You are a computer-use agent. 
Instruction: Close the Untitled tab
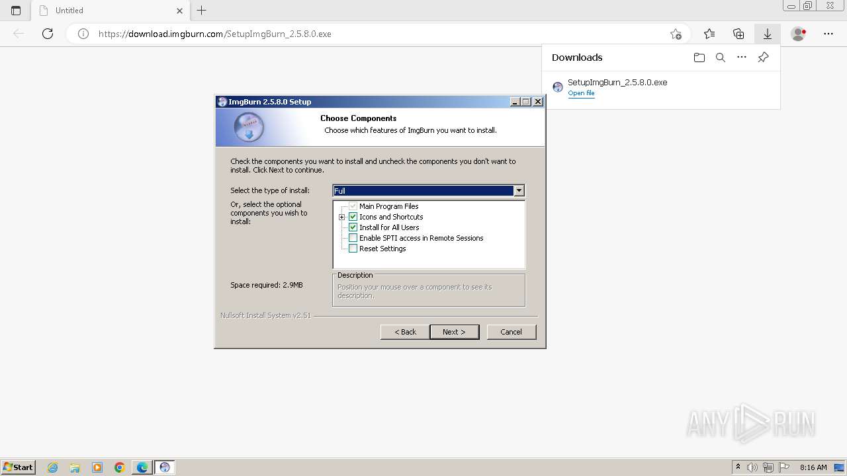179,11
